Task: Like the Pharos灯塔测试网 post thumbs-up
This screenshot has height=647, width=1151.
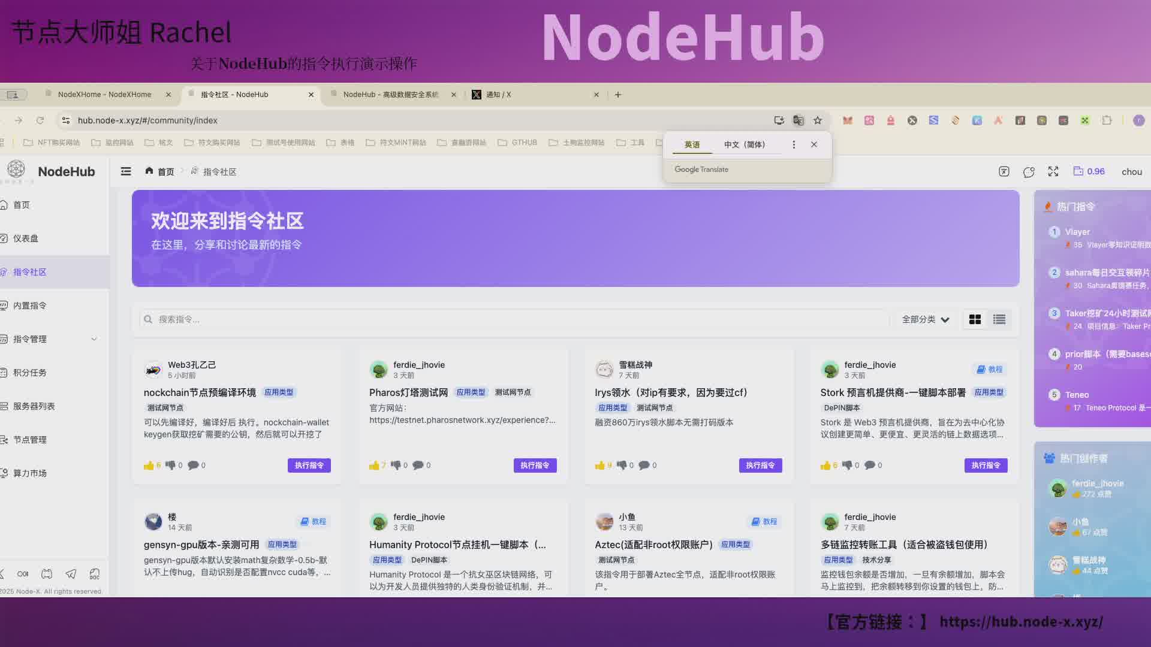Action: point(375,465)
